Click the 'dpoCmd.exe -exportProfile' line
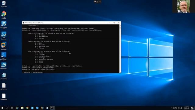 (52, 66)
